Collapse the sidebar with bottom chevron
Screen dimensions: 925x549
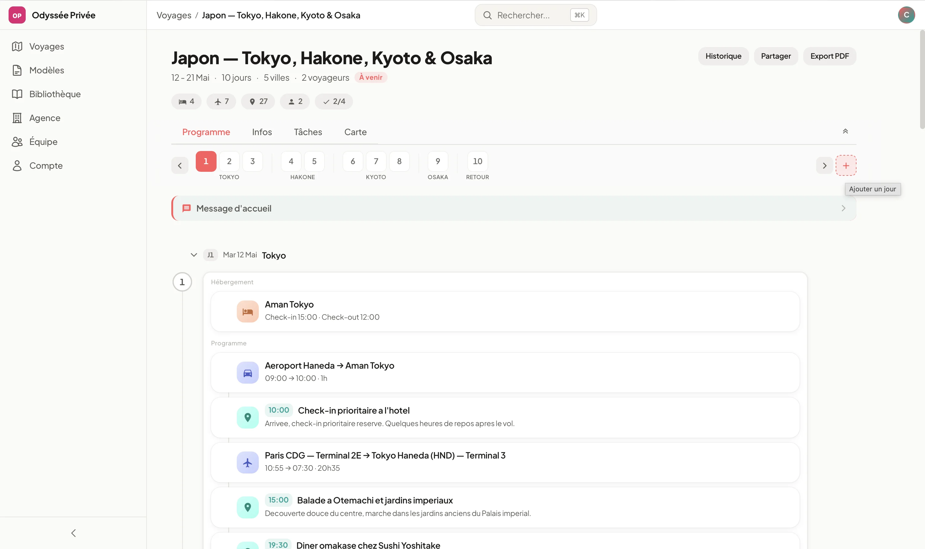(73, 533)
